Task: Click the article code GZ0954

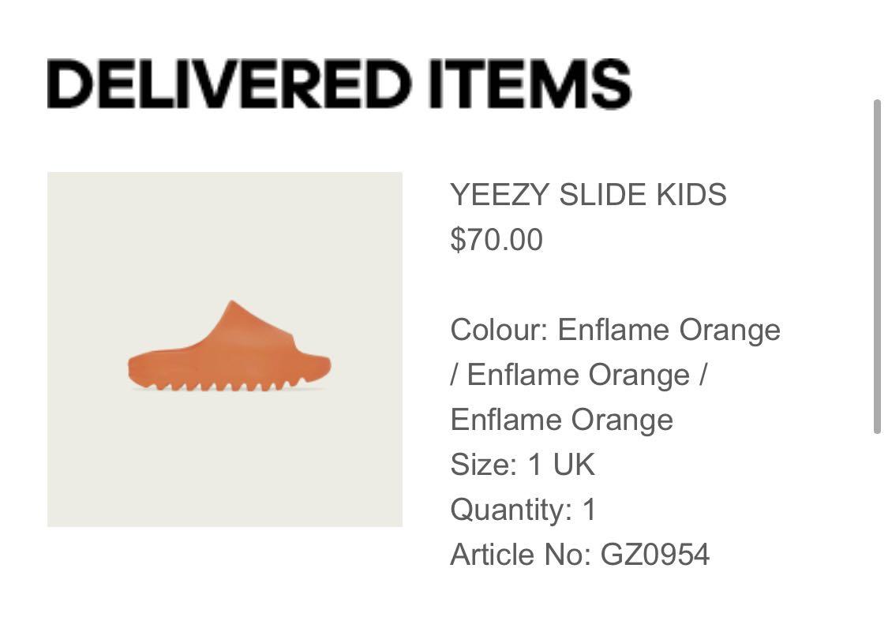Action: [655, 555]
